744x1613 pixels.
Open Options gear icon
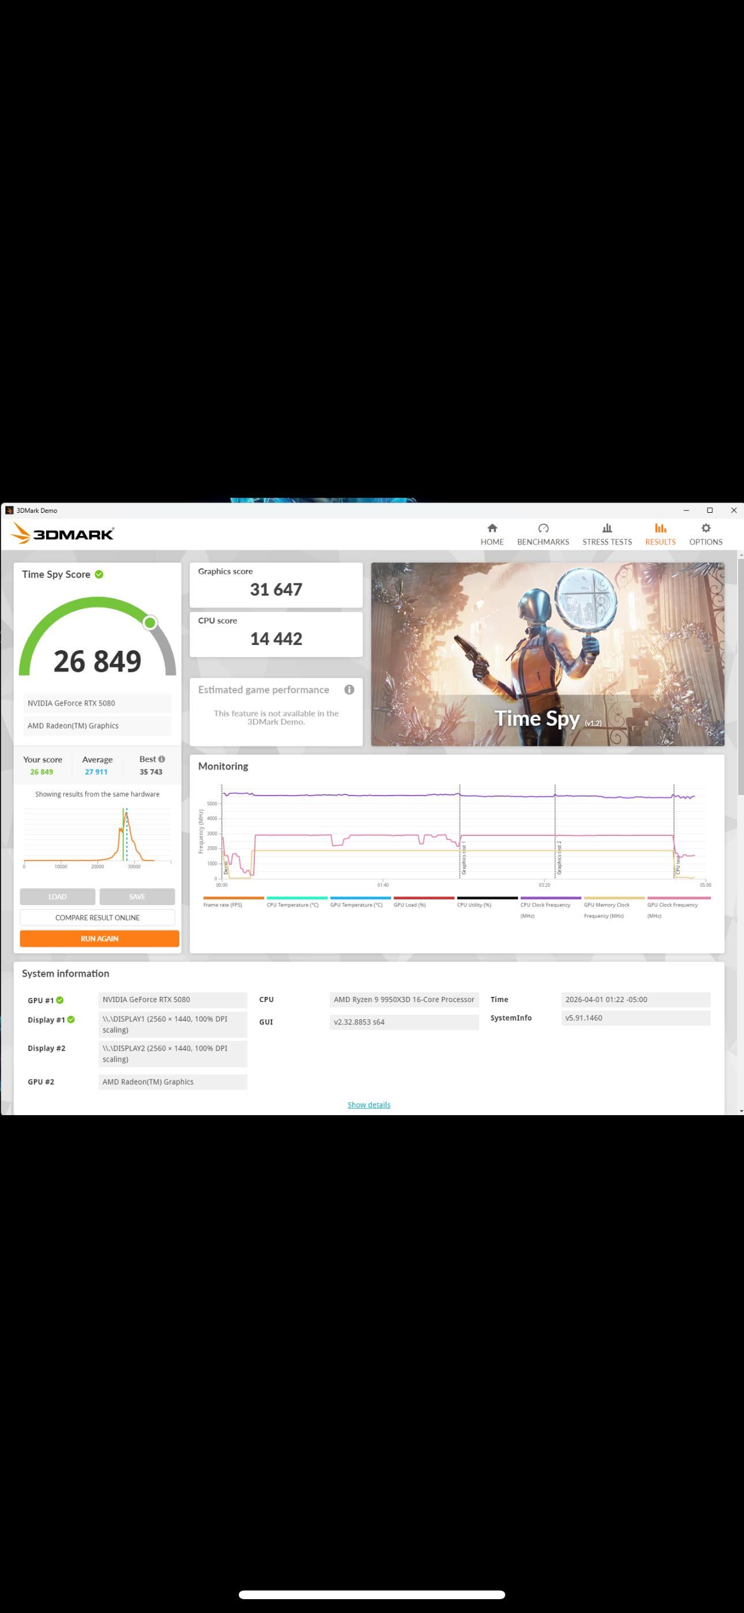706,528
